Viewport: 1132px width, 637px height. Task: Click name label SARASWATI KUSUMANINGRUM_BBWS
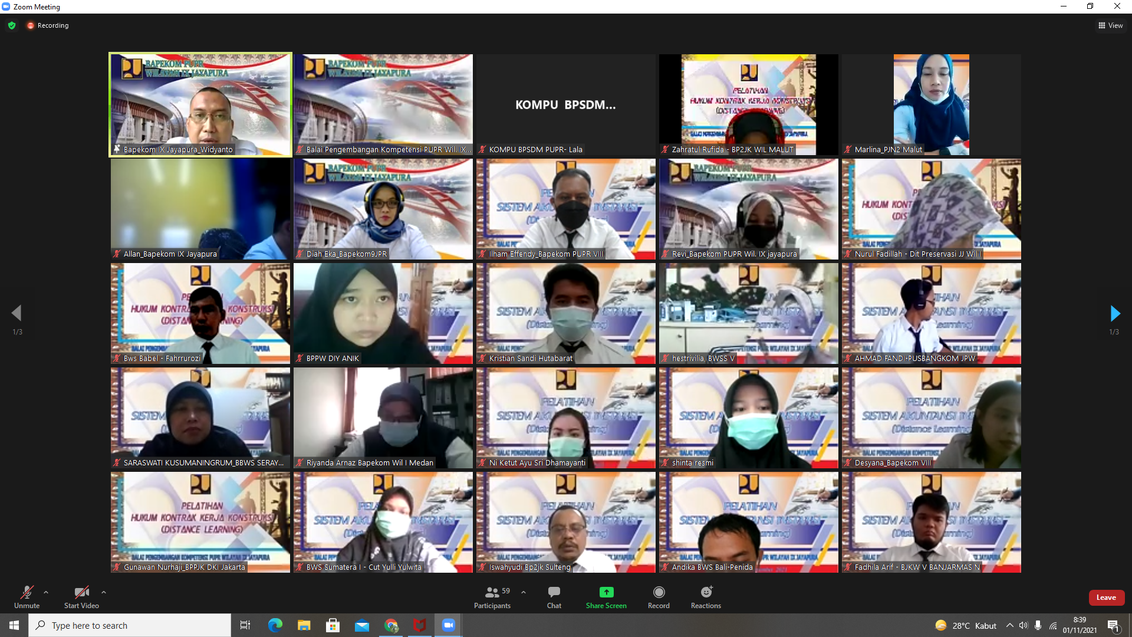coord(203,463)
